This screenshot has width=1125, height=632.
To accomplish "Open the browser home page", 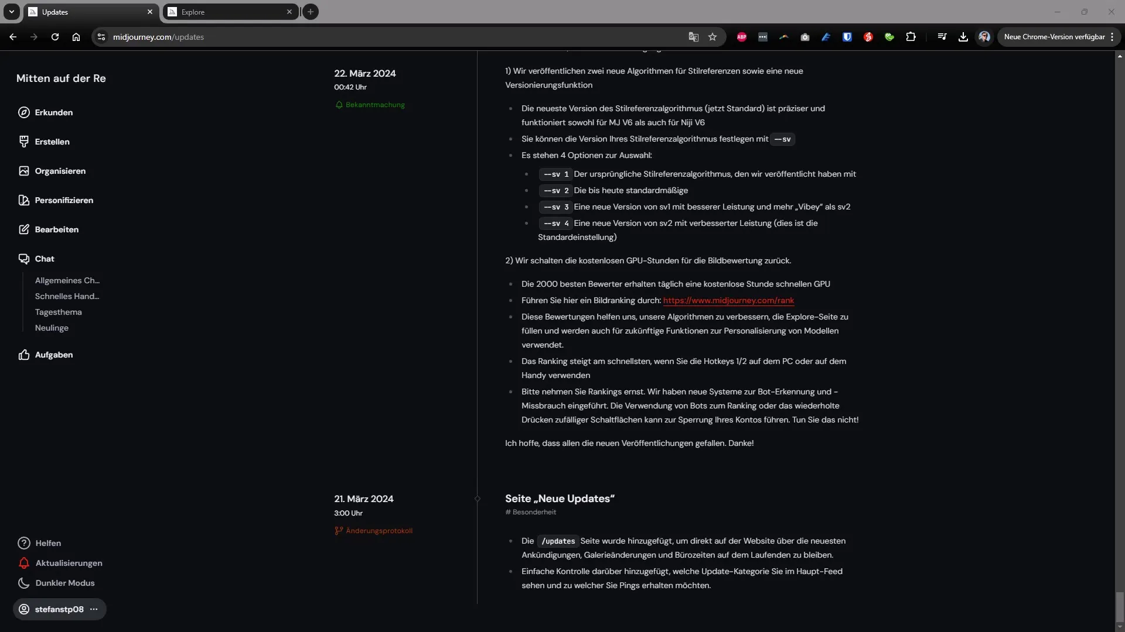I will click(76, 37).
